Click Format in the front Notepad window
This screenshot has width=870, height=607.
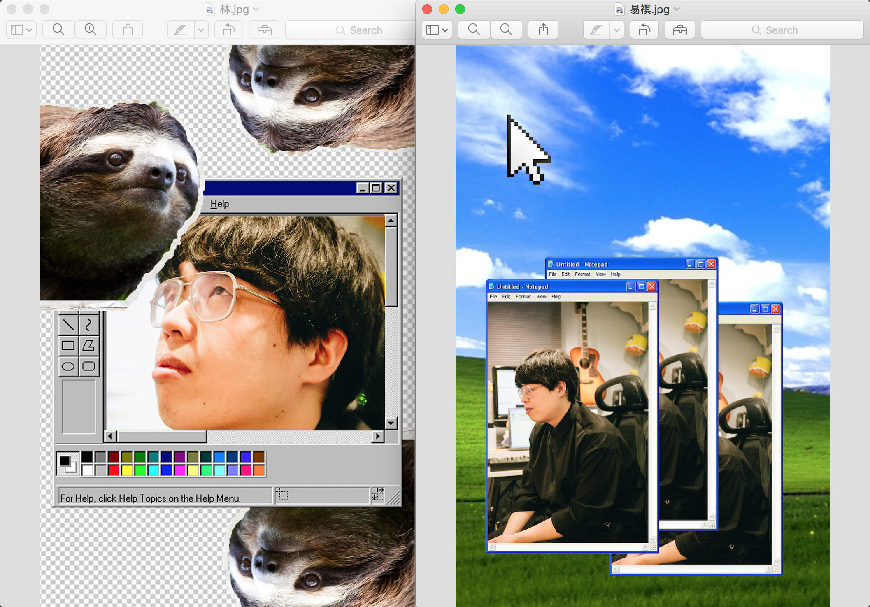tap(523, 296)
